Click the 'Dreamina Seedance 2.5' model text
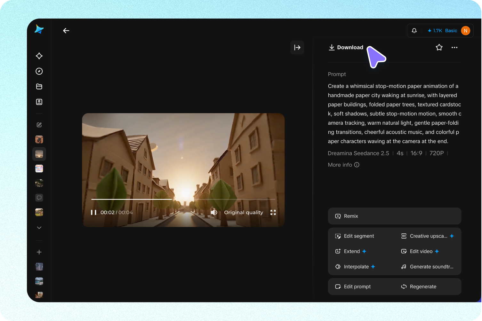The image size is (482, 321). point(358,153)
